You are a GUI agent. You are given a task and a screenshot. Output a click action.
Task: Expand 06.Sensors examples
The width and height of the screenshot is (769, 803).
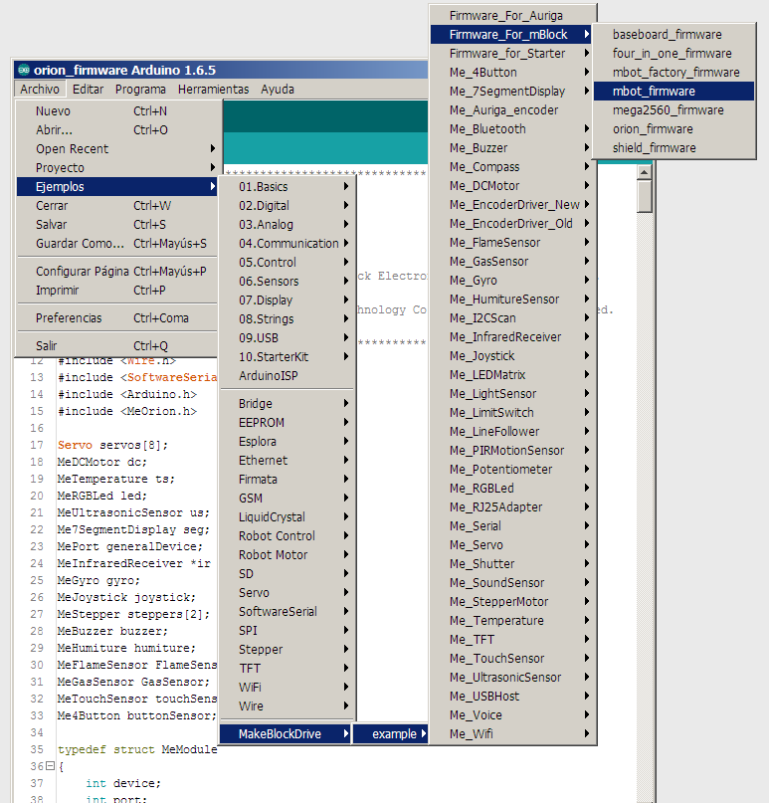click(x=288, y=282)
